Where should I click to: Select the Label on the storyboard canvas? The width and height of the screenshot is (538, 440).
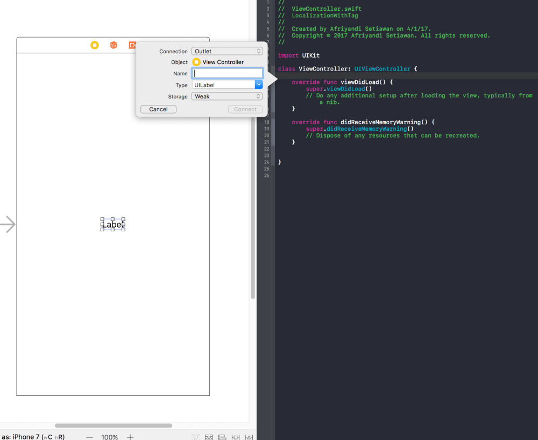click(x=112, y=224)
